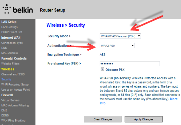Click the Pre-shared Key input field
181x125 pixels.
click(130, 63)
